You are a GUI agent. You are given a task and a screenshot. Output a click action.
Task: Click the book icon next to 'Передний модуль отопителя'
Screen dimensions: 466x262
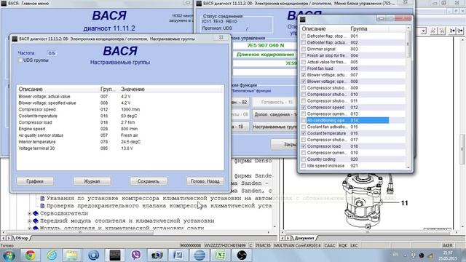36,221
